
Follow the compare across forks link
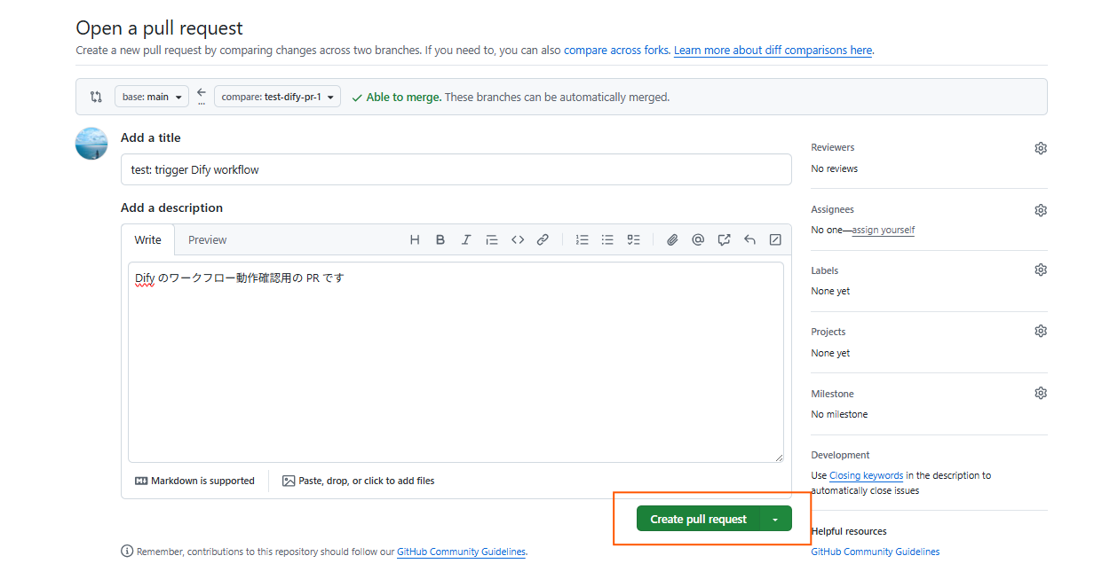[x=616, y=51]
